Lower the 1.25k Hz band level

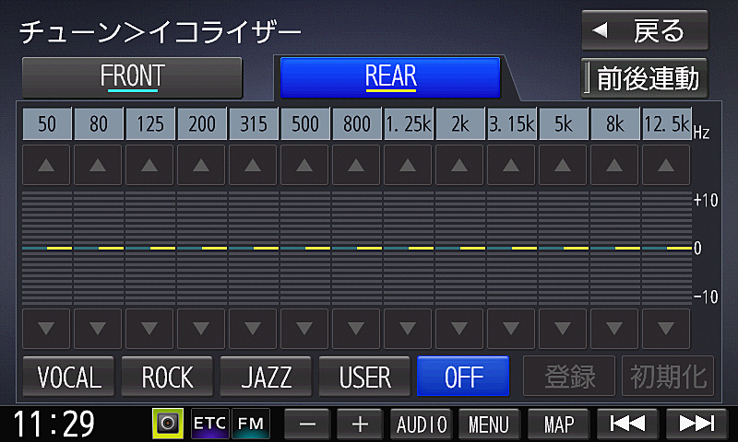pyautogui.click(x=408, y=329)
